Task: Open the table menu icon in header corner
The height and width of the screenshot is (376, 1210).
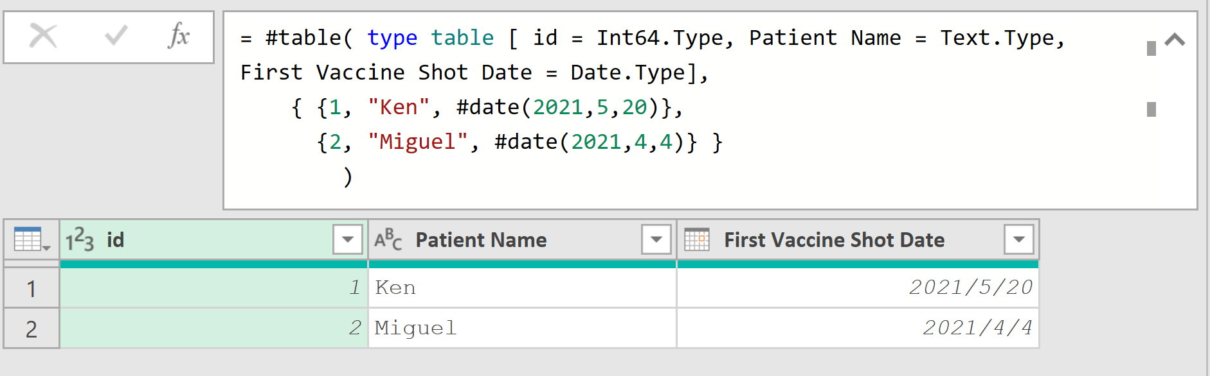Action: pyautogui.click(x=32, y=240)
